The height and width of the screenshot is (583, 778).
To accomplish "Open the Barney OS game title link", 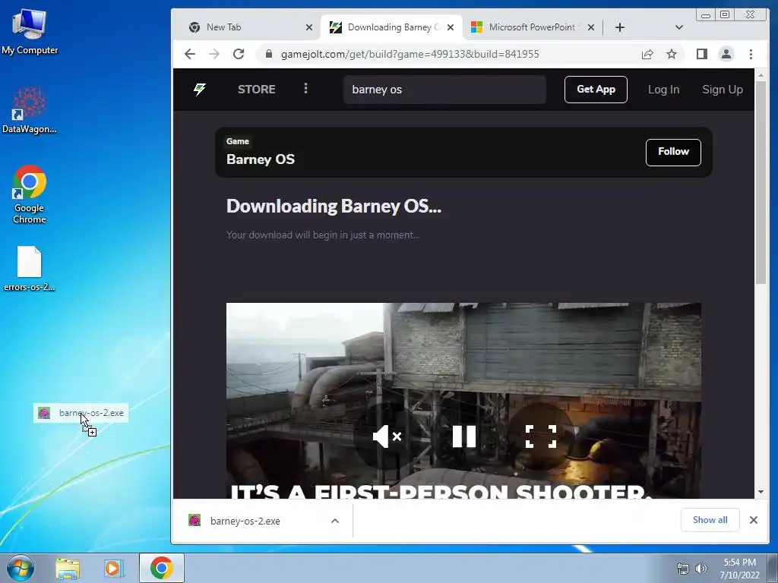I will pos(261,159).
